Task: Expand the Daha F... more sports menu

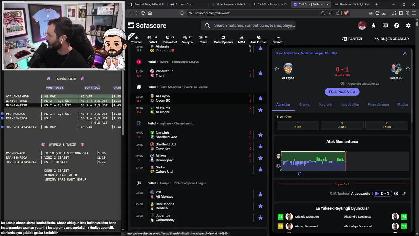Action: pos(278,39)
